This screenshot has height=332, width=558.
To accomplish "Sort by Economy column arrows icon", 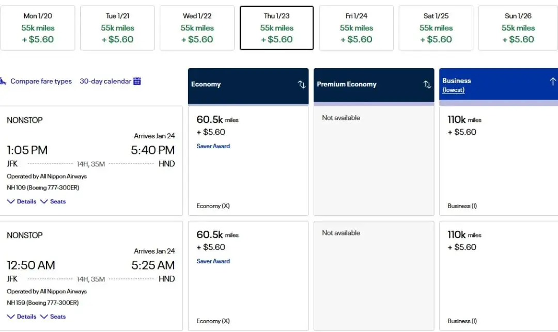I will (x=302, y=84).
